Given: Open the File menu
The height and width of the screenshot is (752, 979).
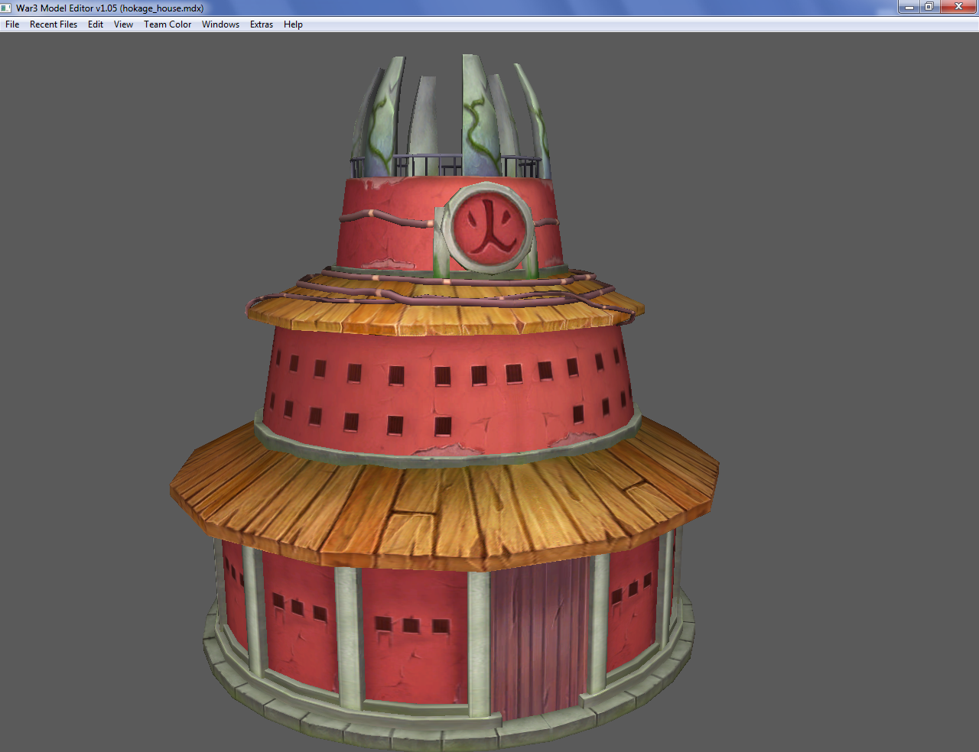Looking at the screenshot, I should (x=12, y=24).
